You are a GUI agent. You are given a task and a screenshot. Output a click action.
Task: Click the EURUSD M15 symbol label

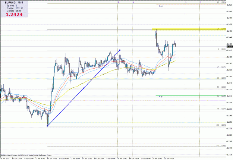[14, 3]
